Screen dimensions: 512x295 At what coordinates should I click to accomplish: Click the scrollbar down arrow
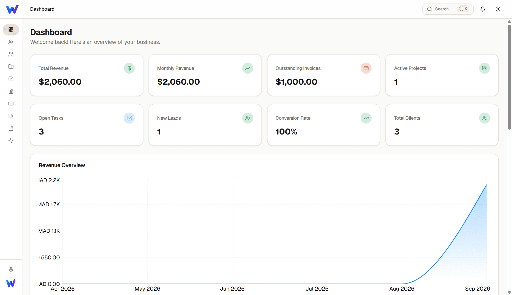click(509, 293)
